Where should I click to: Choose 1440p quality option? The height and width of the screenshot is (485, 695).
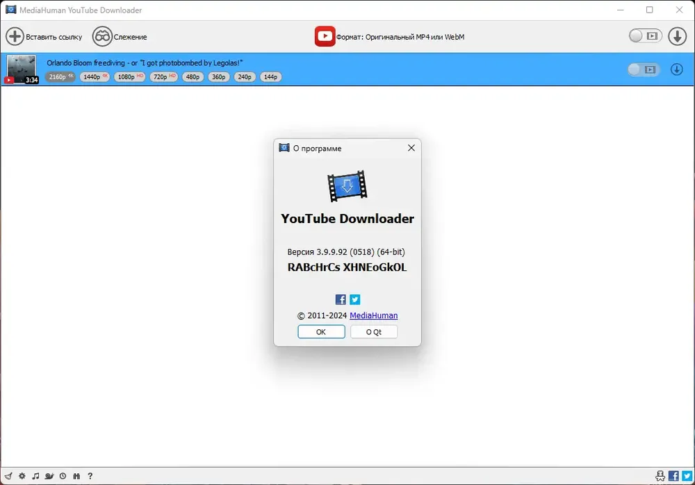pyautogui.click(x=95, y=76)
